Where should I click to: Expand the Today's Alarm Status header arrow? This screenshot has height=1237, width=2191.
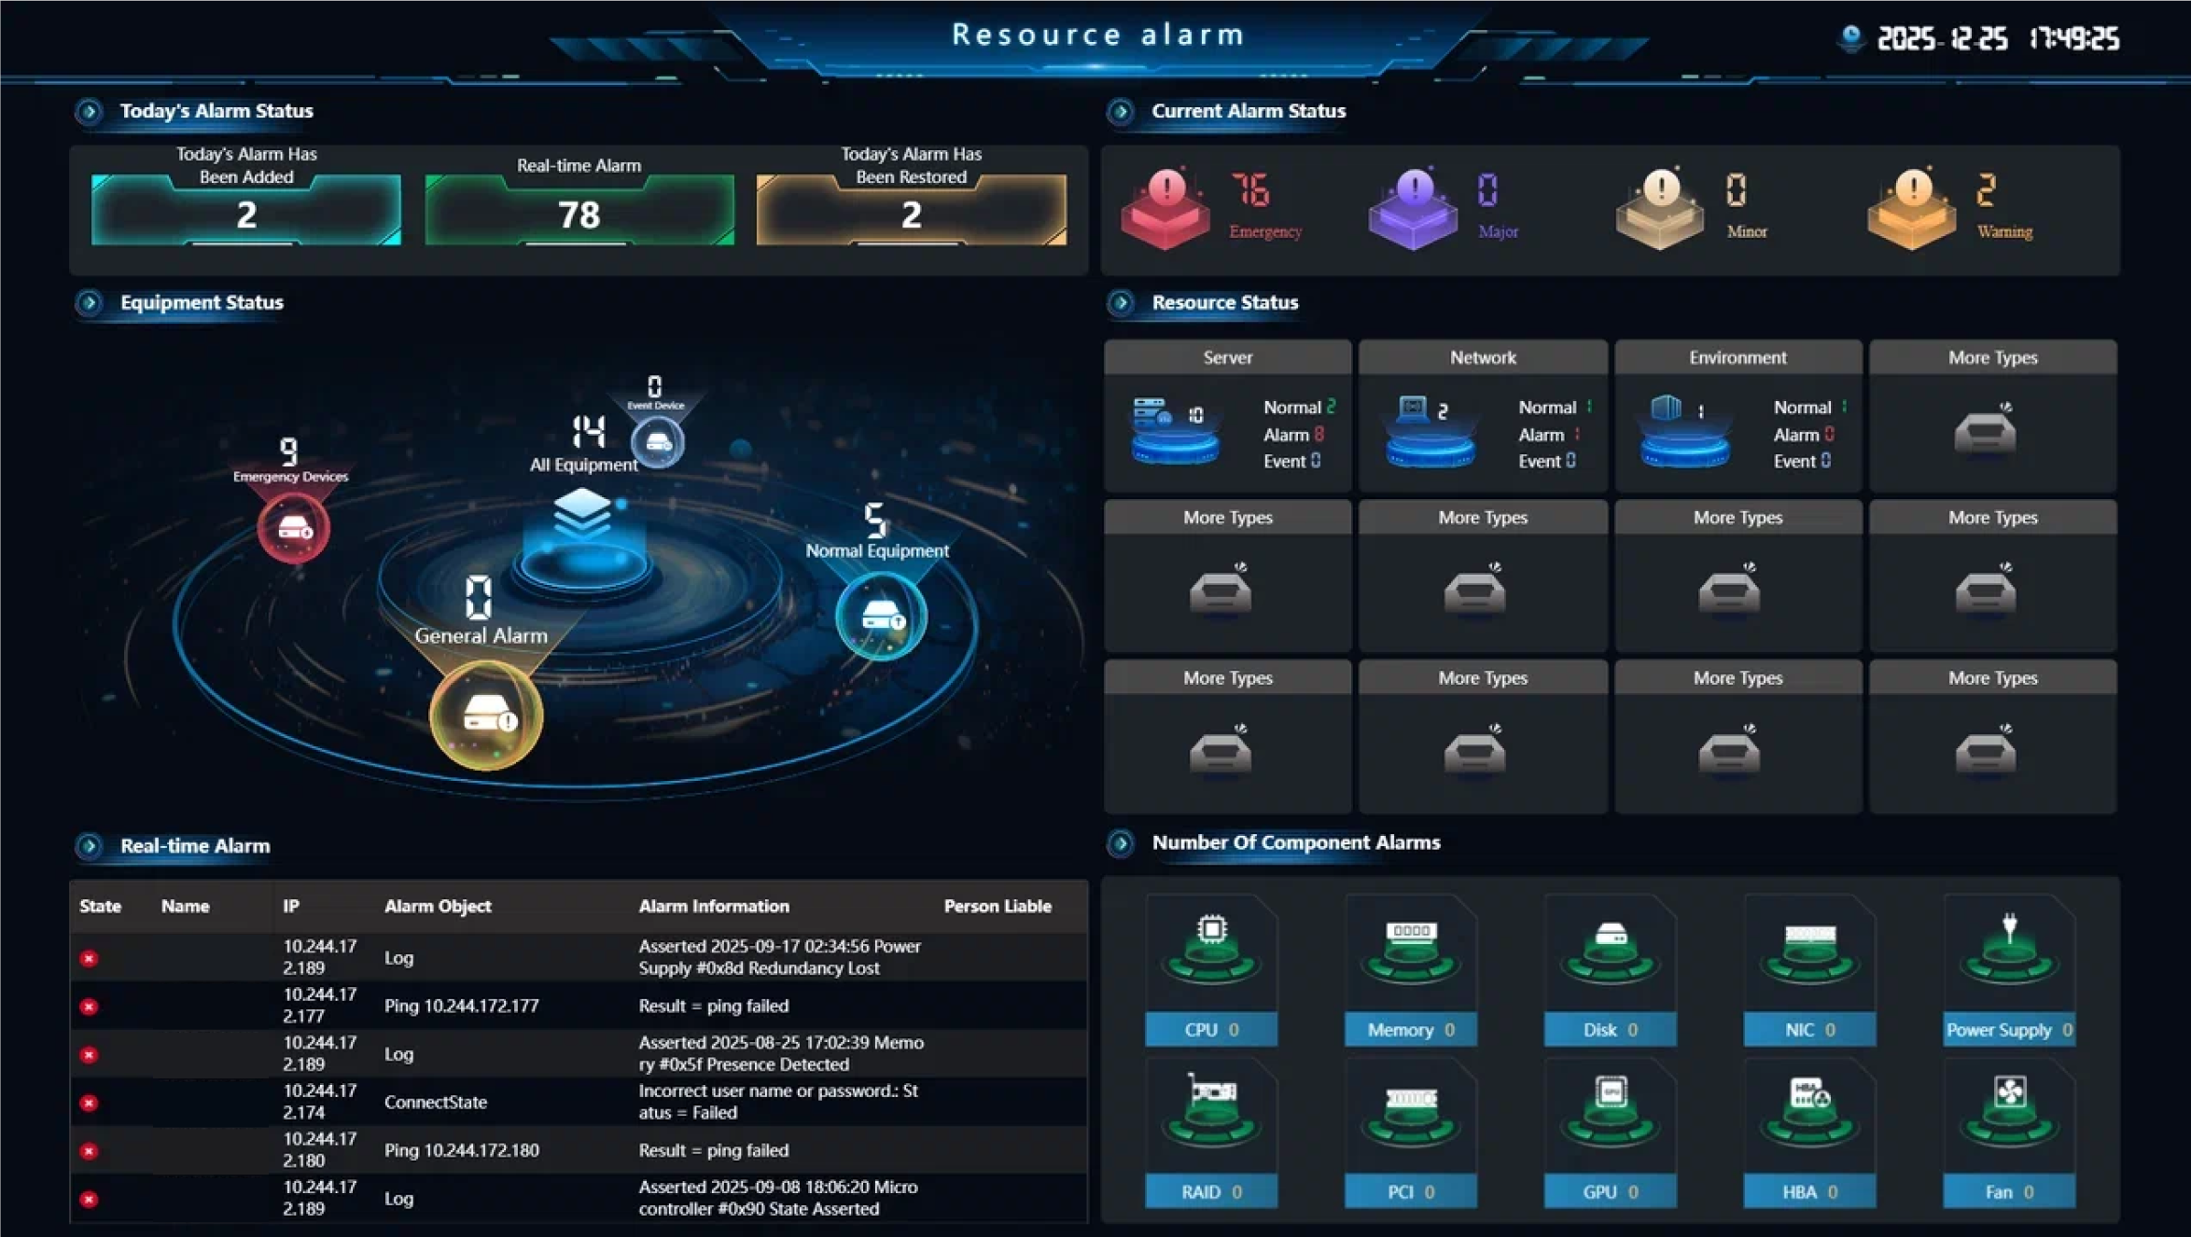click(x=90, y=111)
